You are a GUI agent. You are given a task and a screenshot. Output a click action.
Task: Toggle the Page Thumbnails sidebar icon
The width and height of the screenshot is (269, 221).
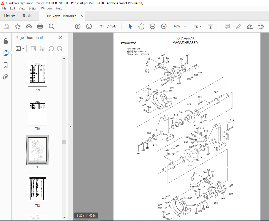click(x=6, y=53)
